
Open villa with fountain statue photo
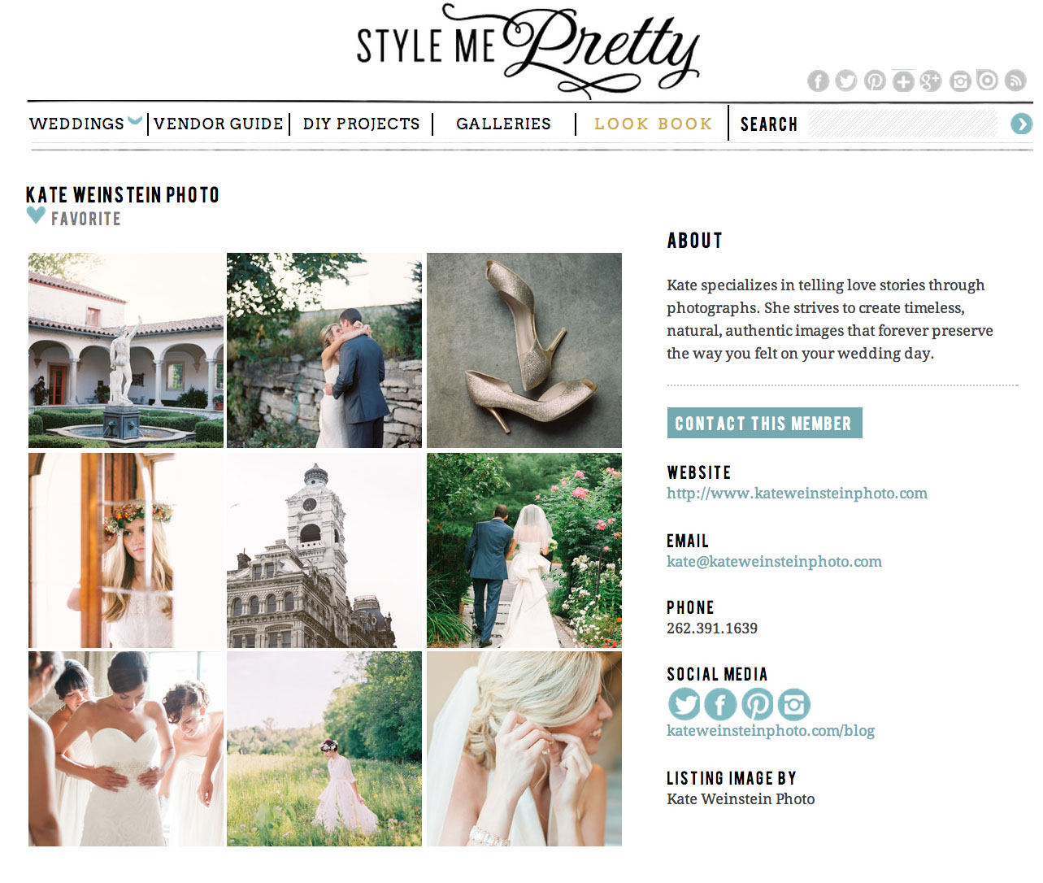point(126,350)
